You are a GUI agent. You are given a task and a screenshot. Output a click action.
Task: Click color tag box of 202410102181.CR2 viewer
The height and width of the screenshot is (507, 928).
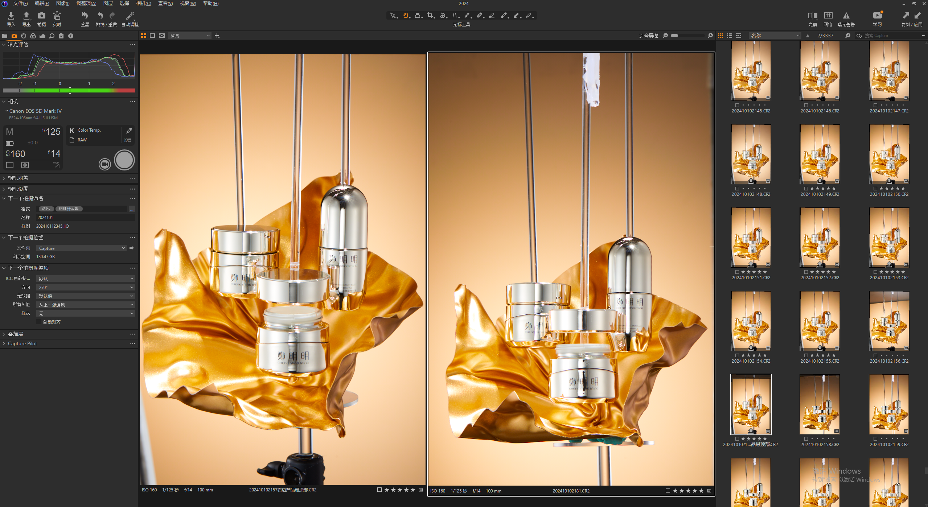[668, 491]
